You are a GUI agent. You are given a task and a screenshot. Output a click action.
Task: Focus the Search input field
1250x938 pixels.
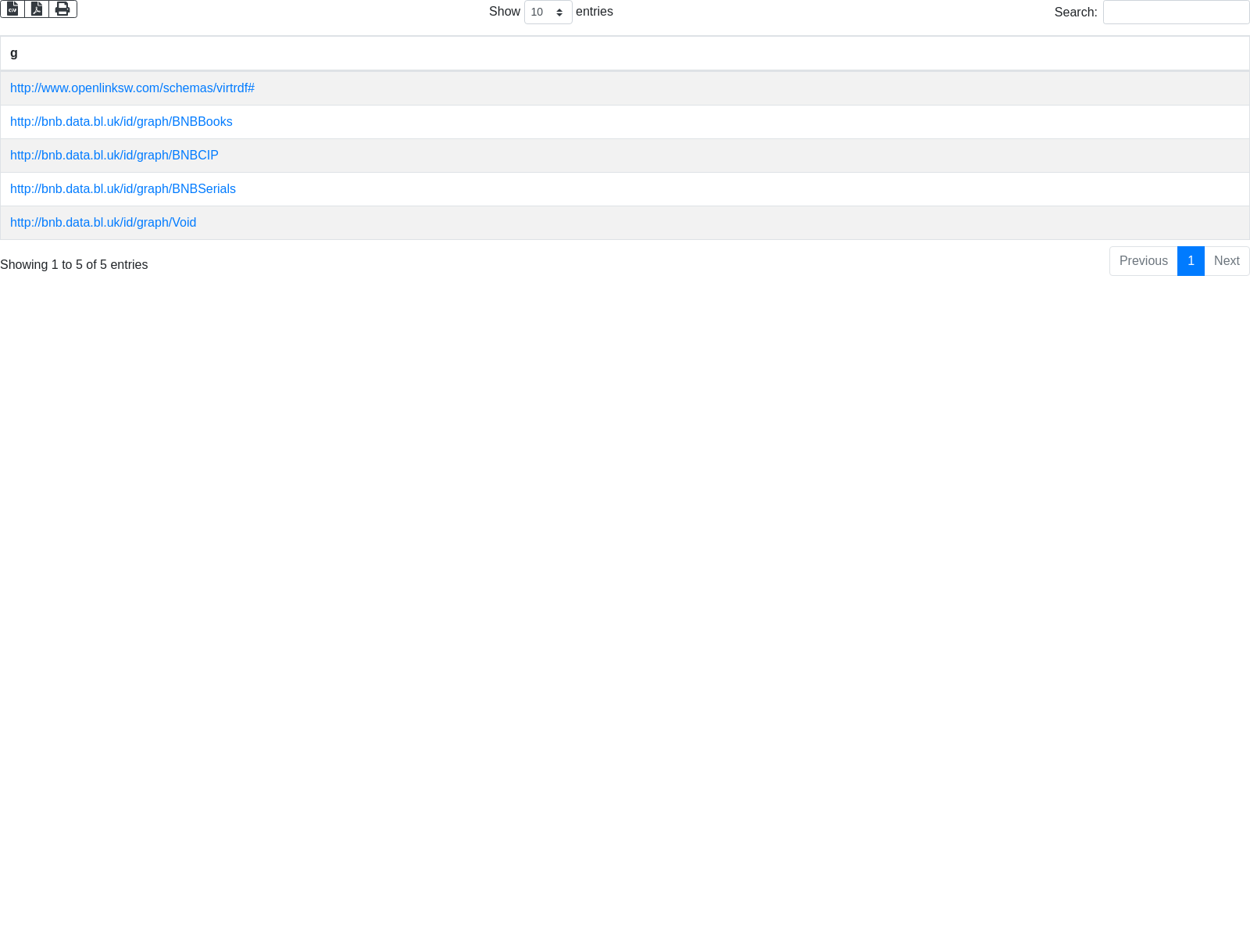pos(1176,13)
